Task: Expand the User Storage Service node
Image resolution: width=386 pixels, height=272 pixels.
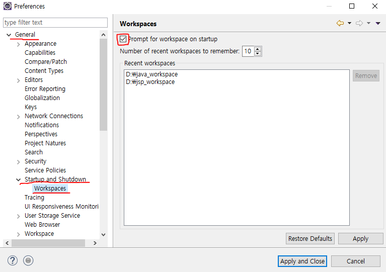Action: pos(19,216)
